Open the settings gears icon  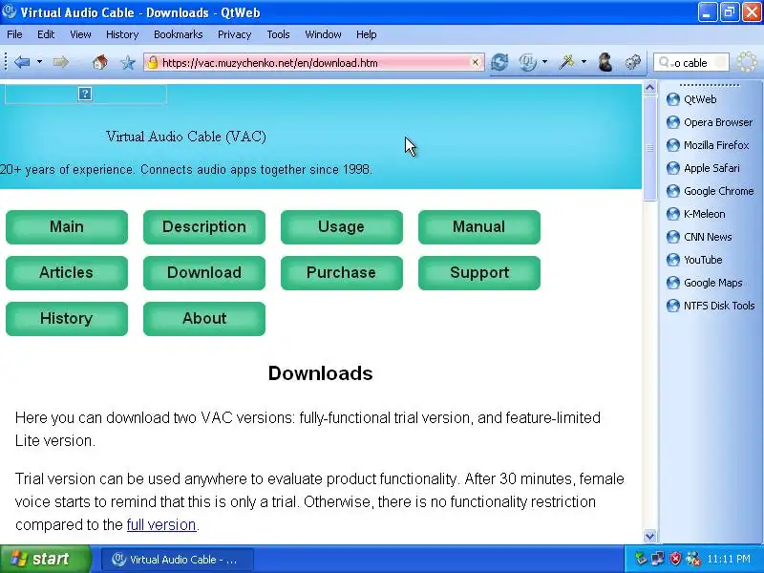633,62
